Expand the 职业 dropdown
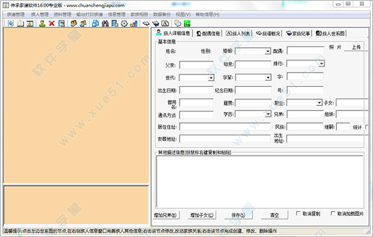Screen dimensions: 373x237 [320, 103]
